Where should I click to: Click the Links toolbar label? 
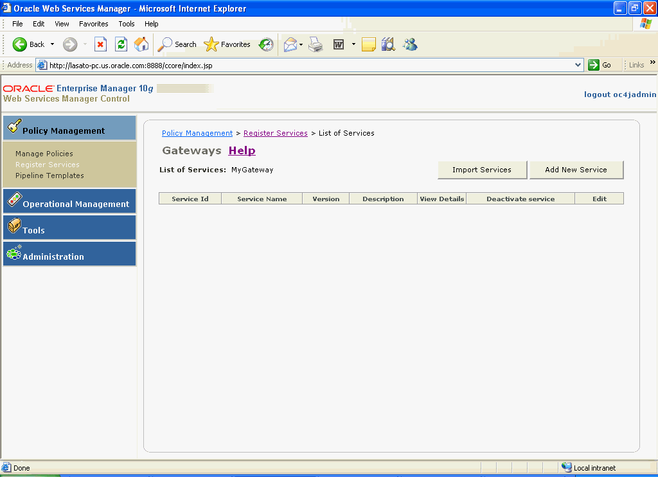pos(636,65)
